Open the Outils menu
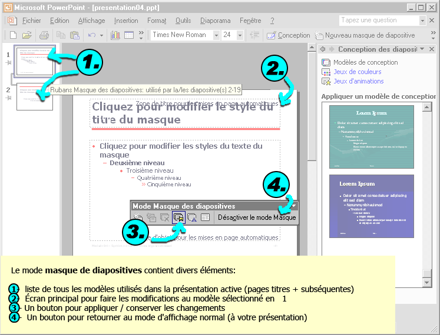 pyautogui.click(x=183, y=21)
